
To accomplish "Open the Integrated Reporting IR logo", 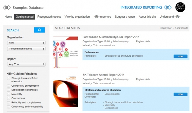I will [x=146, y=7].
